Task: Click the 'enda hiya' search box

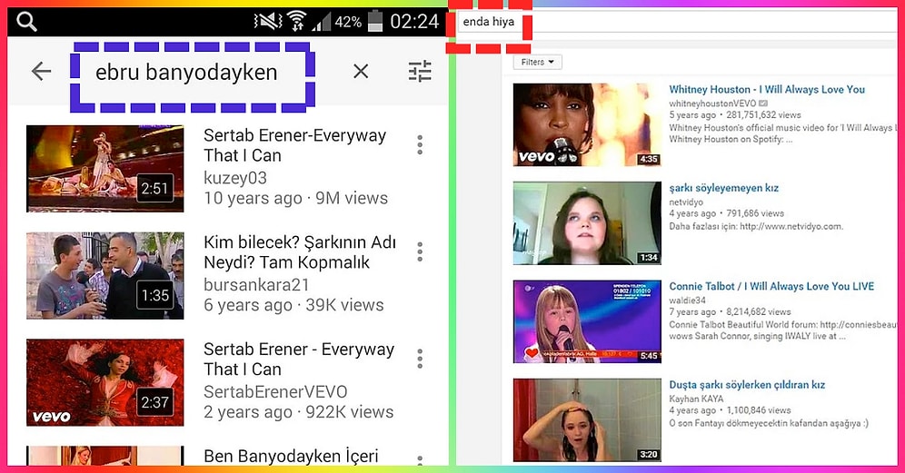Action: (x=676, y=22)
